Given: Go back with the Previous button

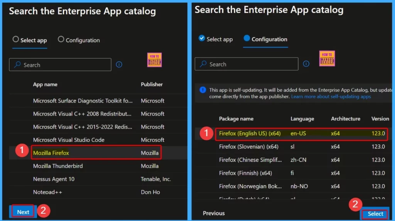Looking at the screenshot, I should click(214, 213).
